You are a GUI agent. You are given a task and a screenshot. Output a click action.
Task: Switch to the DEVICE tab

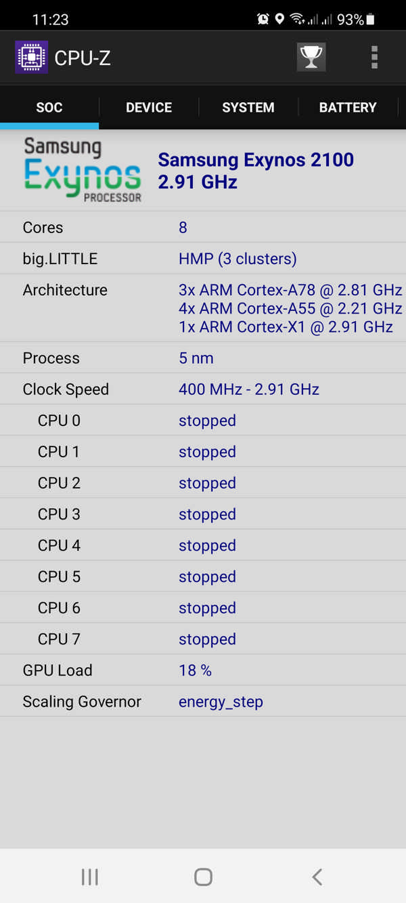click(148, 107)
